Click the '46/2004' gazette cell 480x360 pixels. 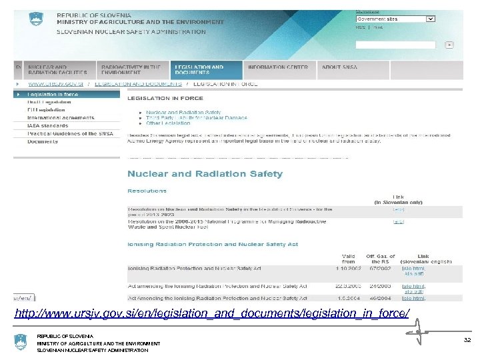coord(380,298)
